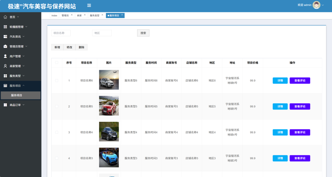
Task: Open the blue car image in row 4
Action: 109,157
